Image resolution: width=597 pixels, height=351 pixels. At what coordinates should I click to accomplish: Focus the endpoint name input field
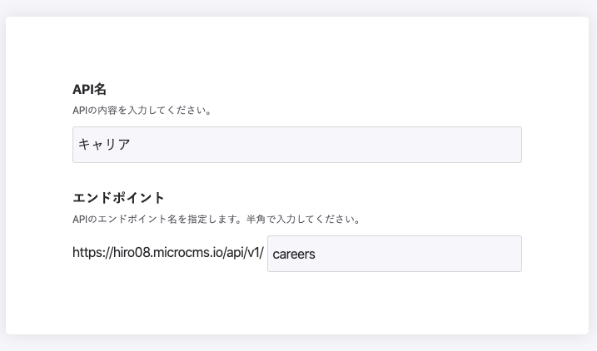[x=394, y=254]
